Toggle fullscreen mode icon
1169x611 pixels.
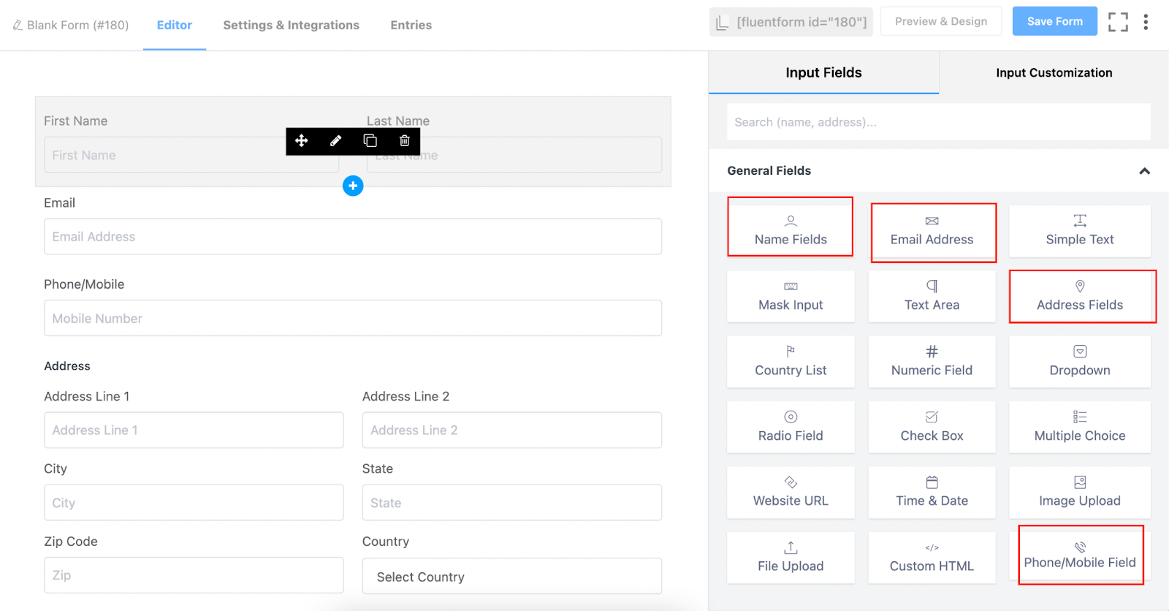[x=1118, y=22]
